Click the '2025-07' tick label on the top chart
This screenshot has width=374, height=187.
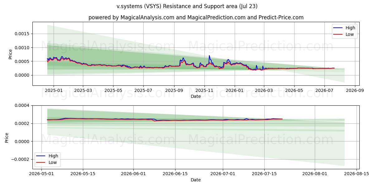click(x=143, y=90)
